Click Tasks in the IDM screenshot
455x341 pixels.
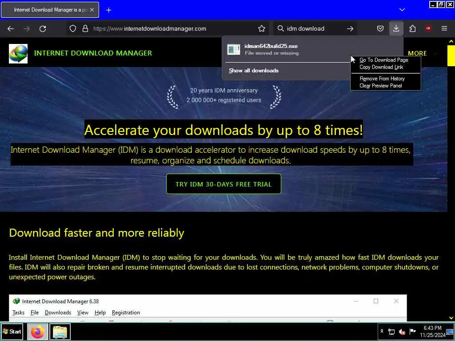click(x=18, y=312)
